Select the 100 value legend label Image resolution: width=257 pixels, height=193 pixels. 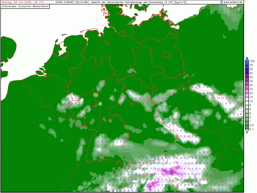[252, 61]
